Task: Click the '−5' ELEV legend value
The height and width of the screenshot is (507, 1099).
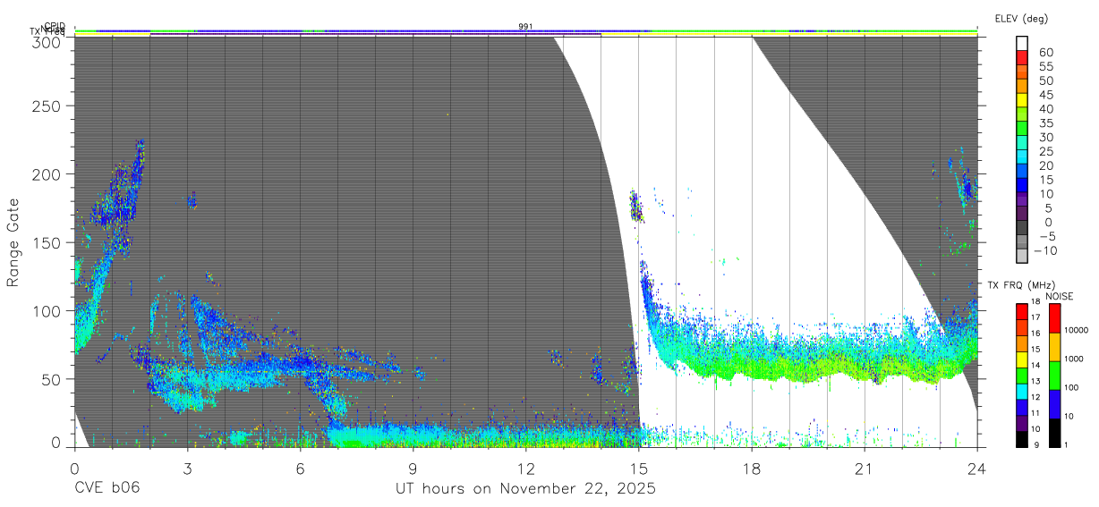Action: click(x=1046, y=236)
